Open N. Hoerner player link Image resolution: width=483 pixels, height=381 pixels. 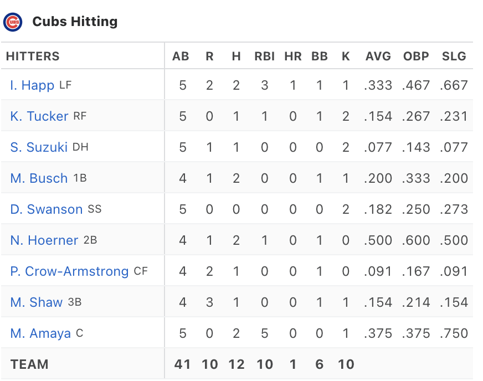44,240
